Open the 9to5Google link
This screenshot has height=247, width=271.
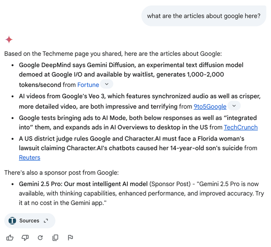click(210, 106)
